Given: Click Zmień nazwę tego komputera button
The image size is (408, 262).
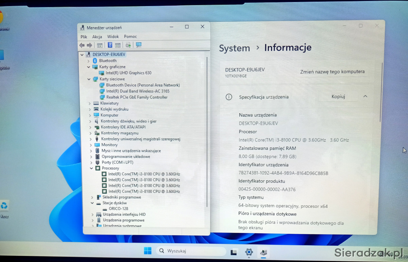Looking at the screenshot, I should (x=332, y=72).
